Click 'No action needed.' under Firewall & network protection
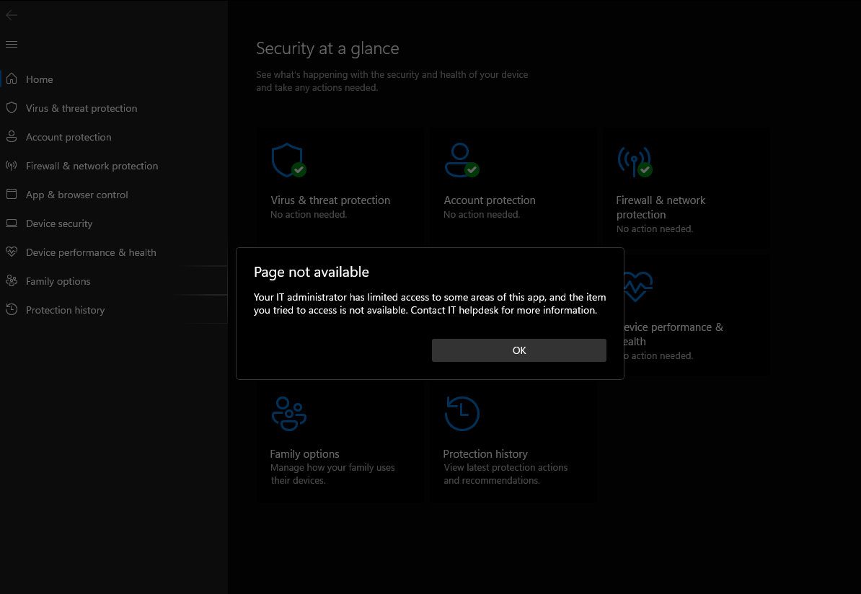Viewport: 861px width, 594px height. [655, 229]
